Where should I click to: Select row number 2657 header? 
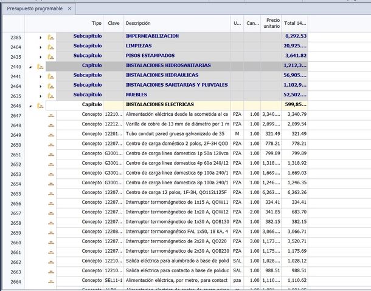pos(13,213)
